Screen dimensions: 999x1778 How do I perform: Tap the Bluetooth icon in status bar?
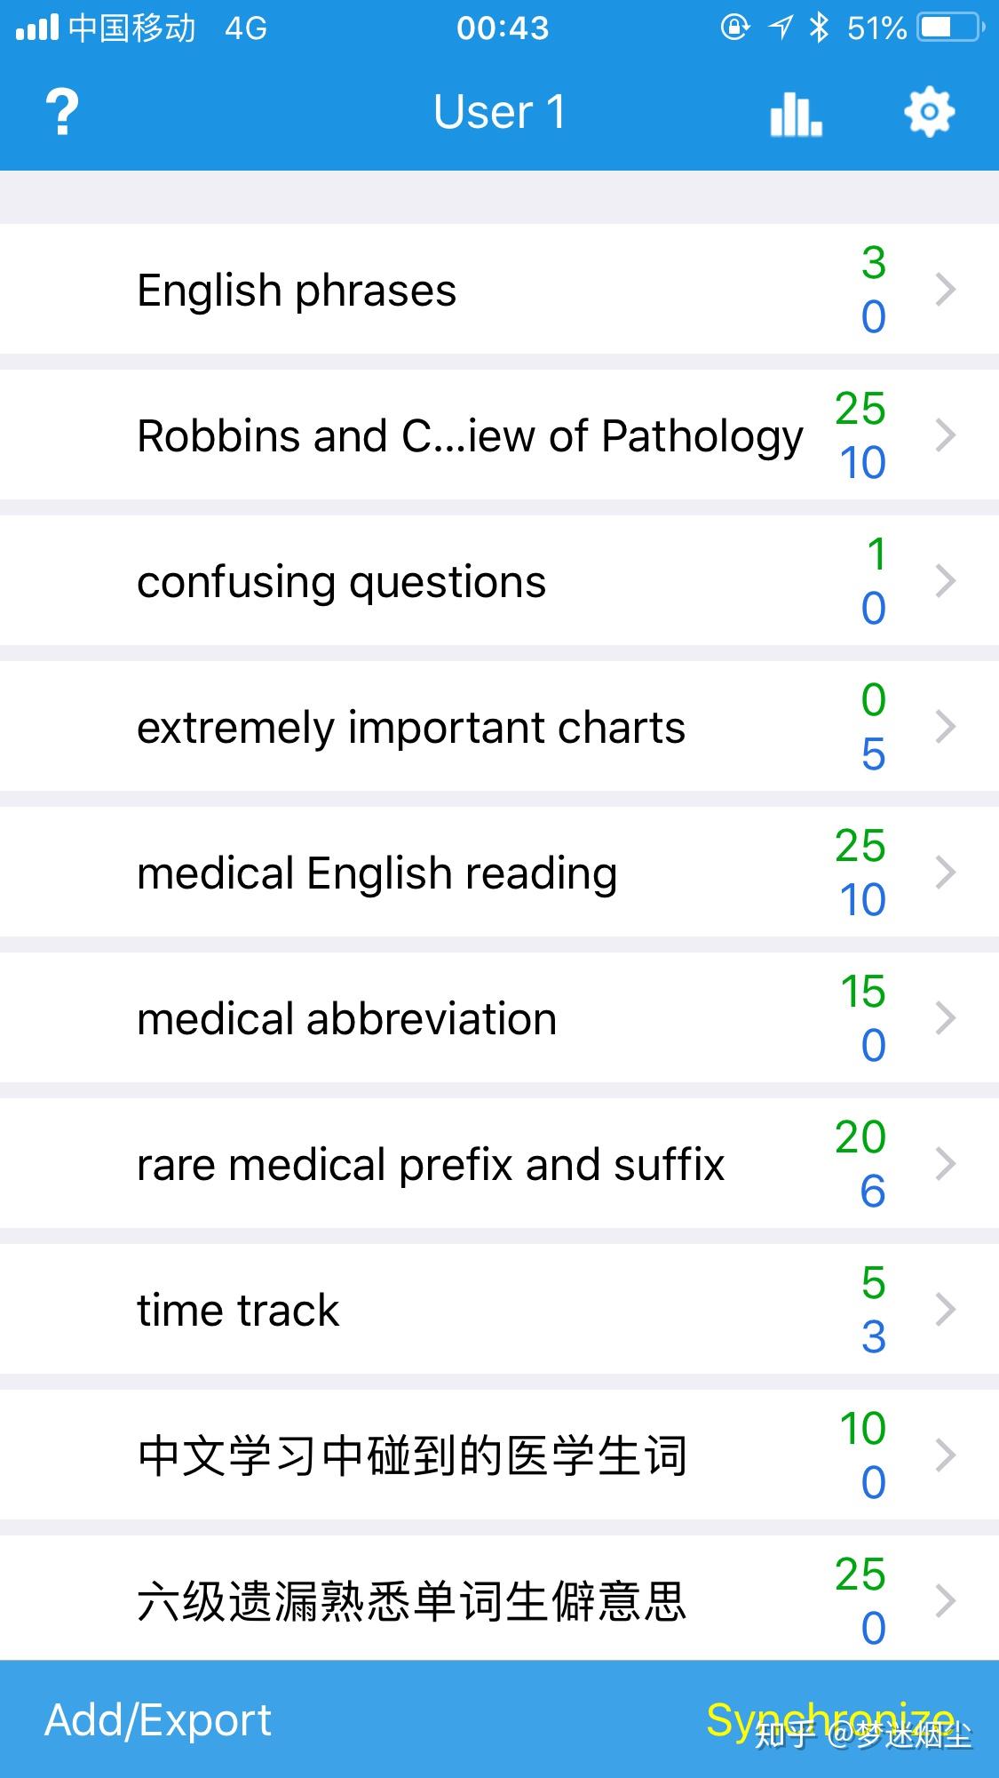(x=819, y=28)
